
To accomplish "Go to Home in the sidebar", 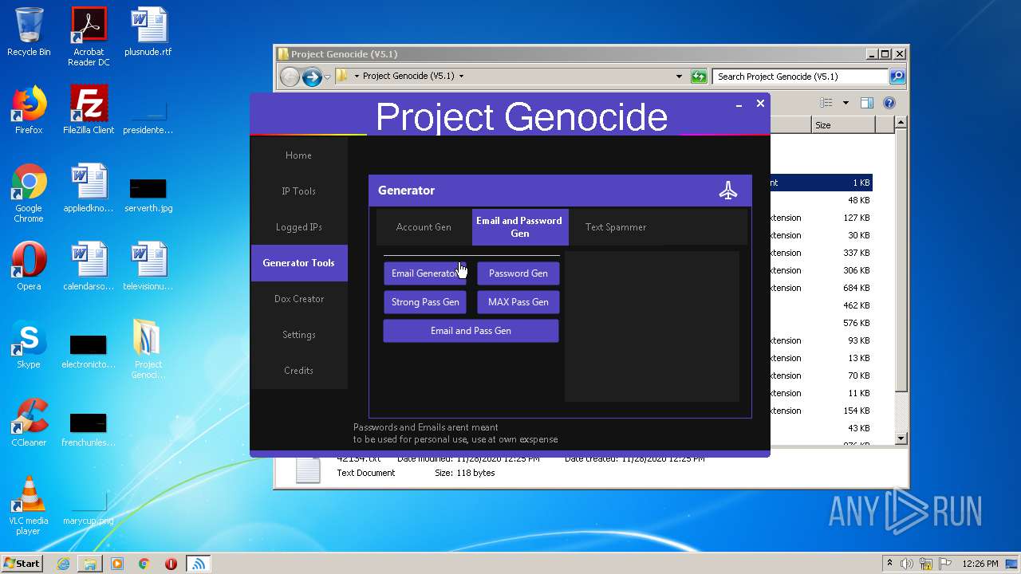I will [299, 155].
